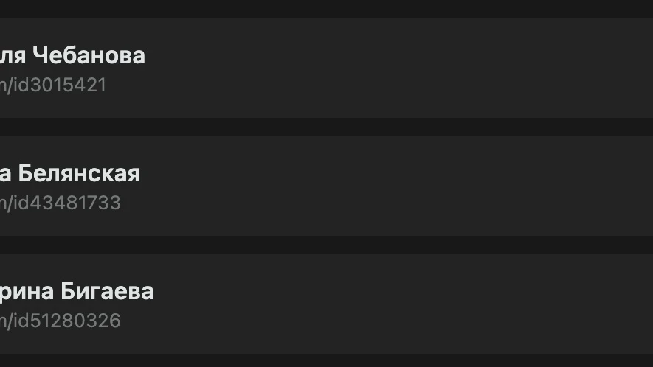The height and width of the screenshot is (367, 653).
Task: Click the surname Бигаева text
Action: (107, 291)
